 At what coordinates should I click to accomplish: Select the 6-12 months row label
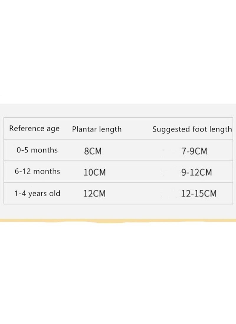[x=37, y=171]
